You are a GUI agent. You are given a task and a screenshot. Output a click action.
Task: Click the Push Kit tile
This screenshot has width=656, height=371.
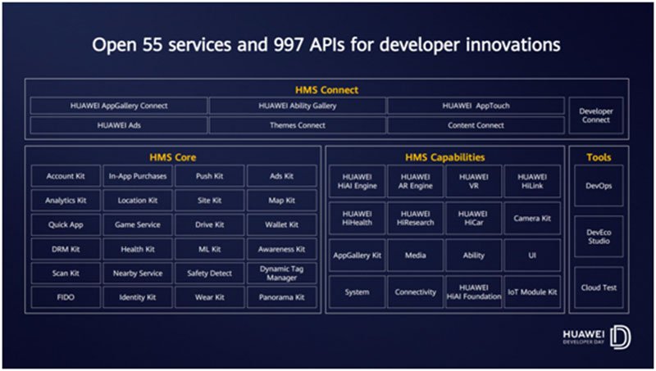click(209, 176)
